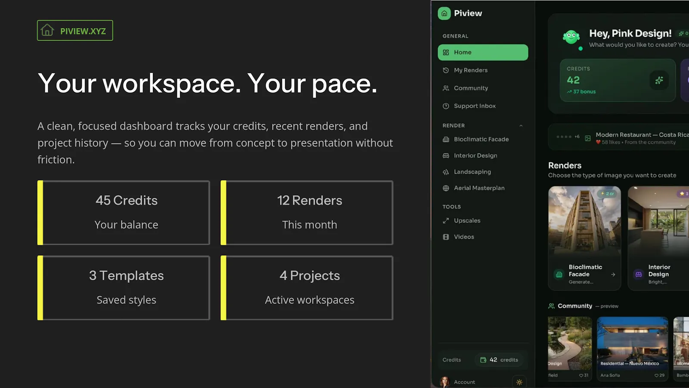The width and height of the screenshot is (689, 388).
Task: Click the image icon beside Modern Restaurant
Action: (588, 138)
